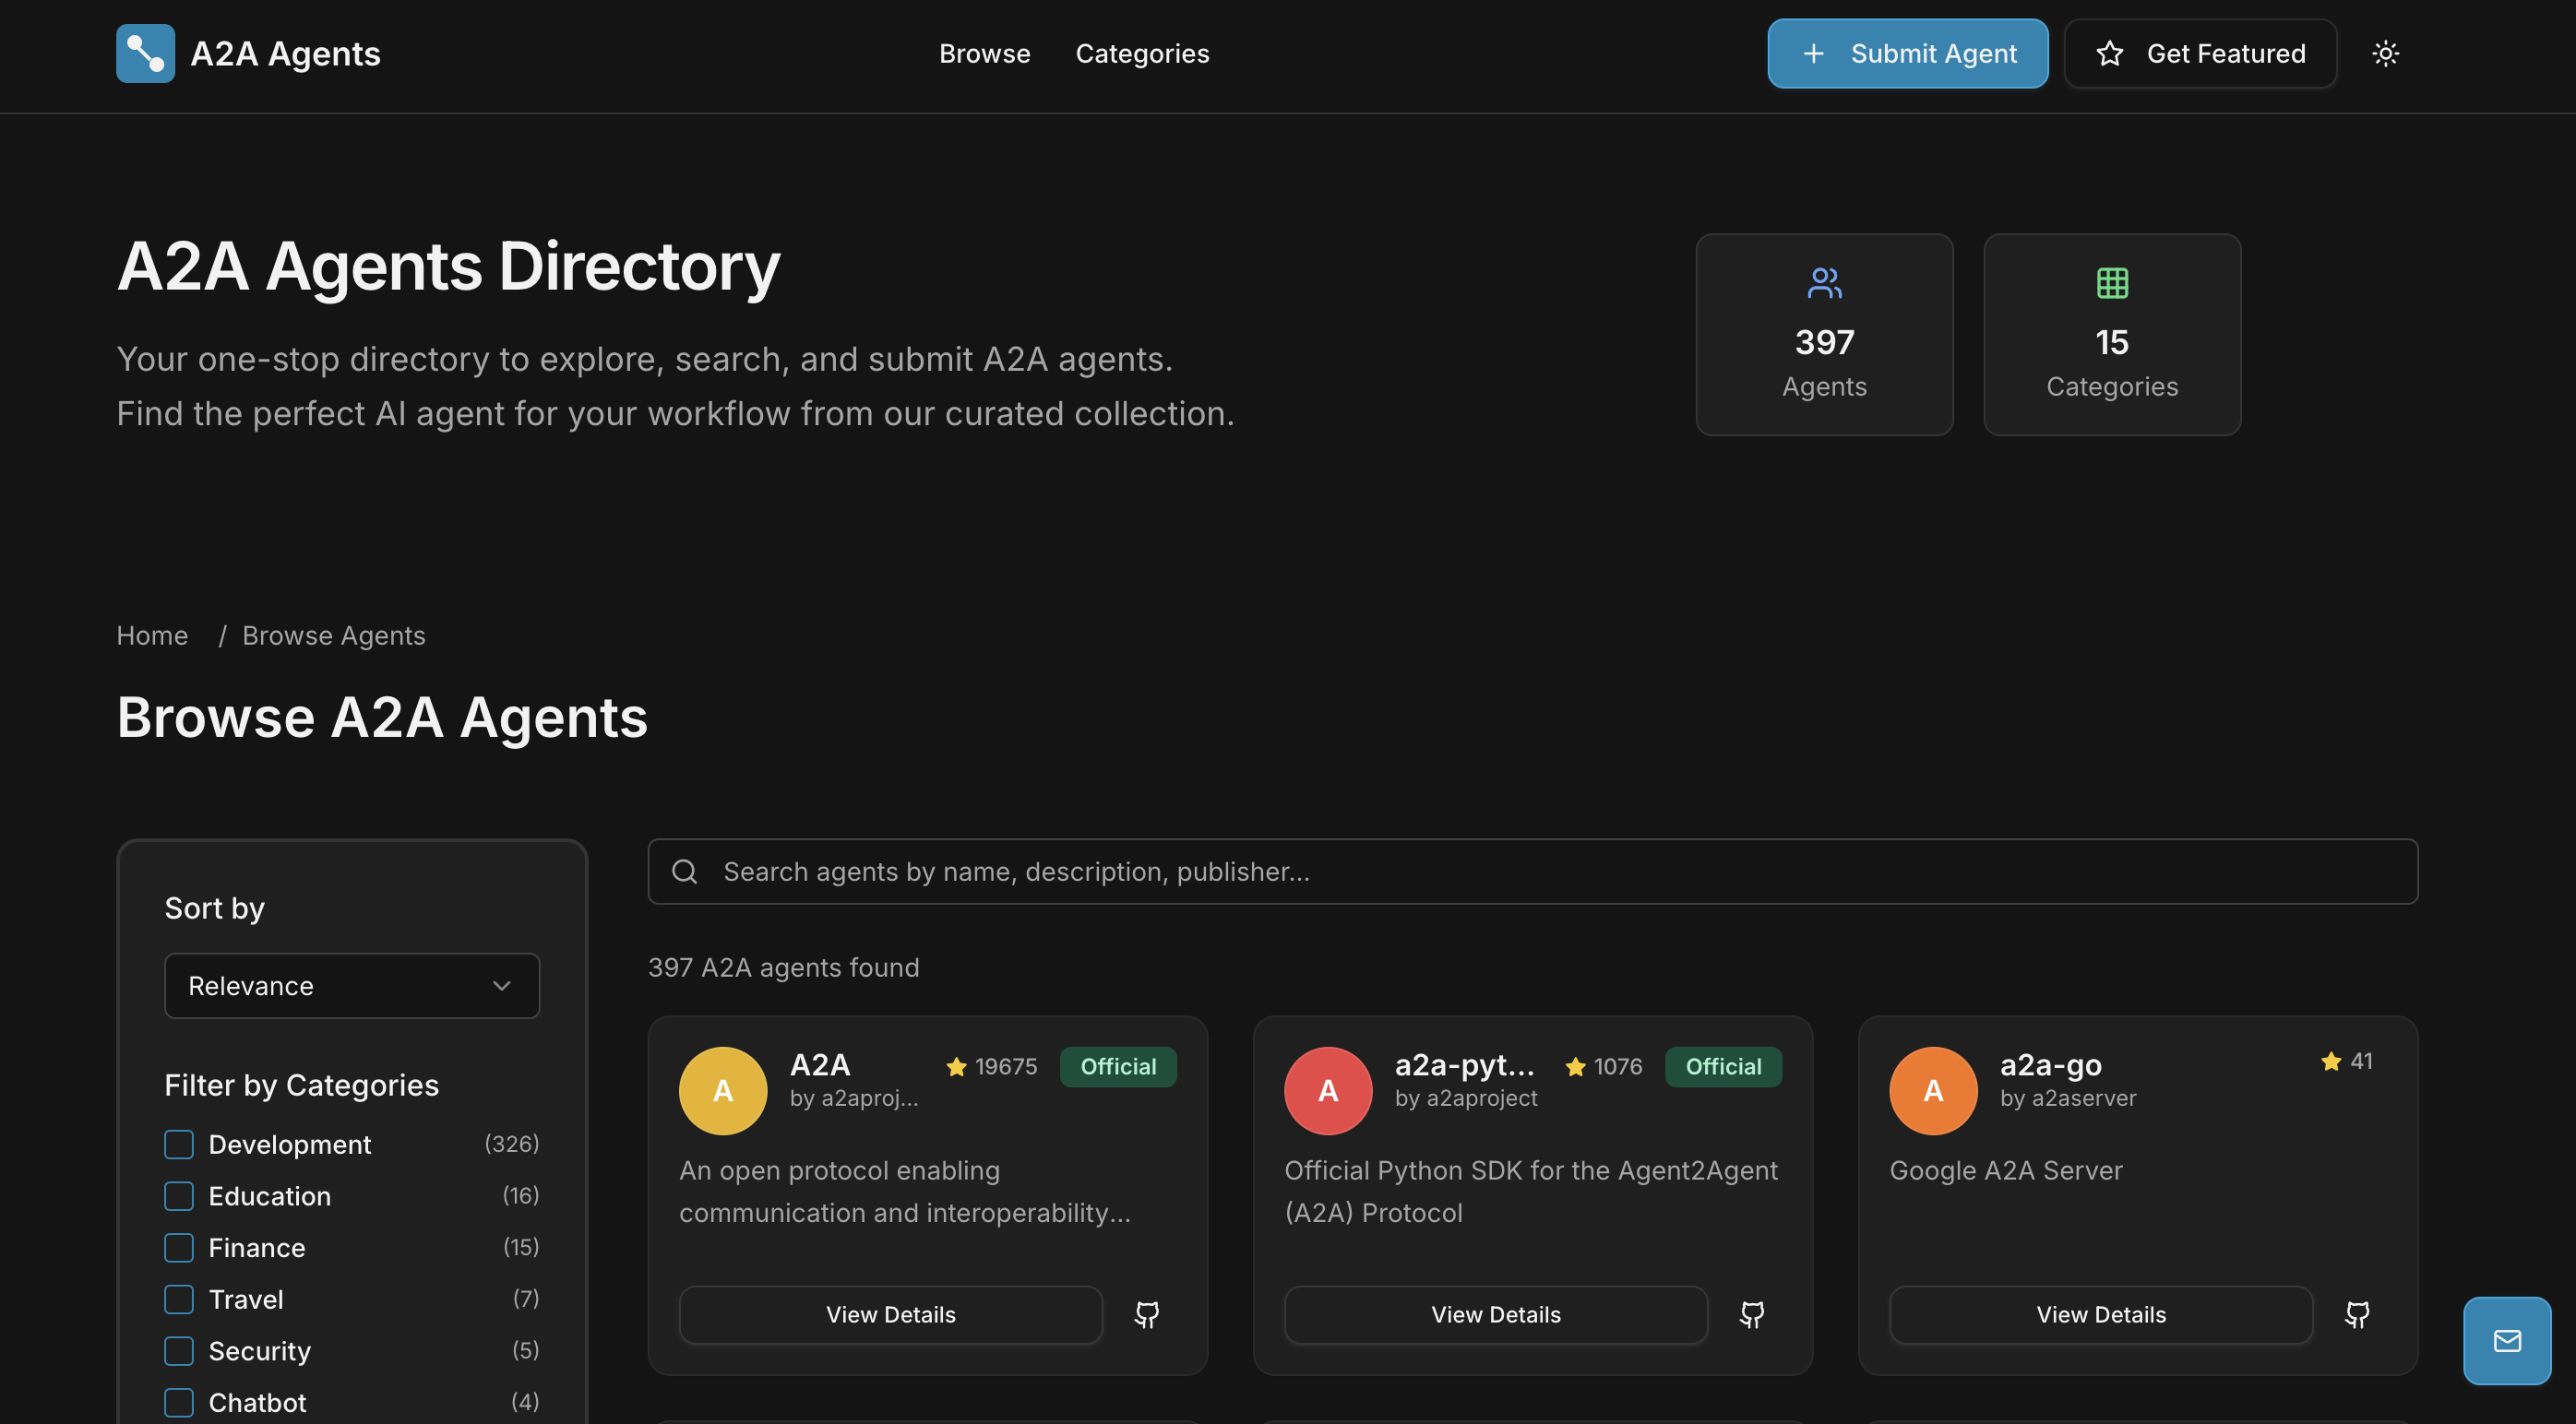Image resolution: width=2576 pixels, height=1424 pixels.
Task: Click the 15 Categories grid card
Action: [2111, 335]
